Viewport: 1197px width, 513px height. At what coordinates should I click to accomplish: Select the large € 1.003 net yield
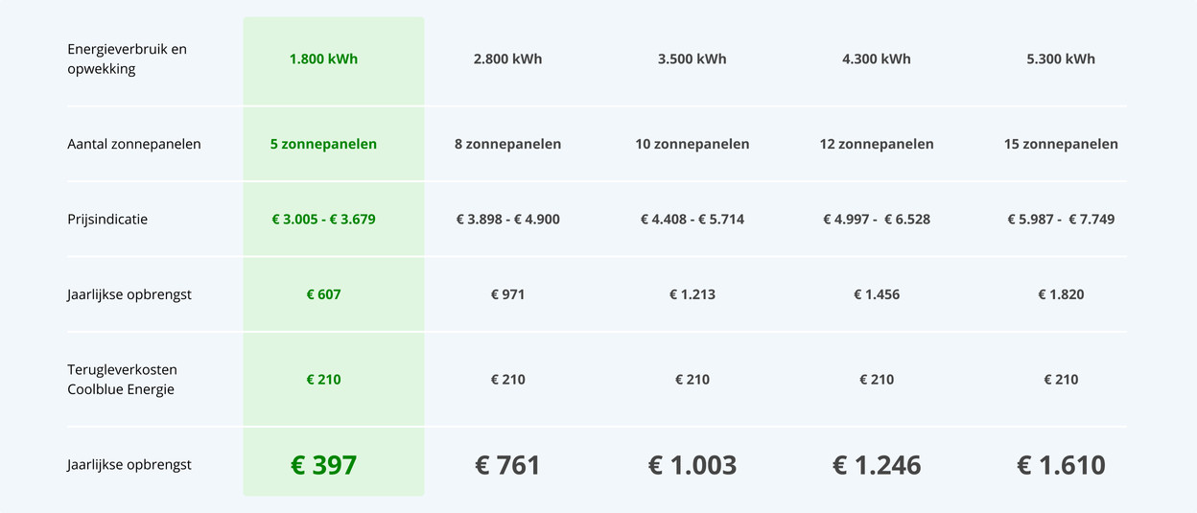pyautogui.click(x=692, y=465)
